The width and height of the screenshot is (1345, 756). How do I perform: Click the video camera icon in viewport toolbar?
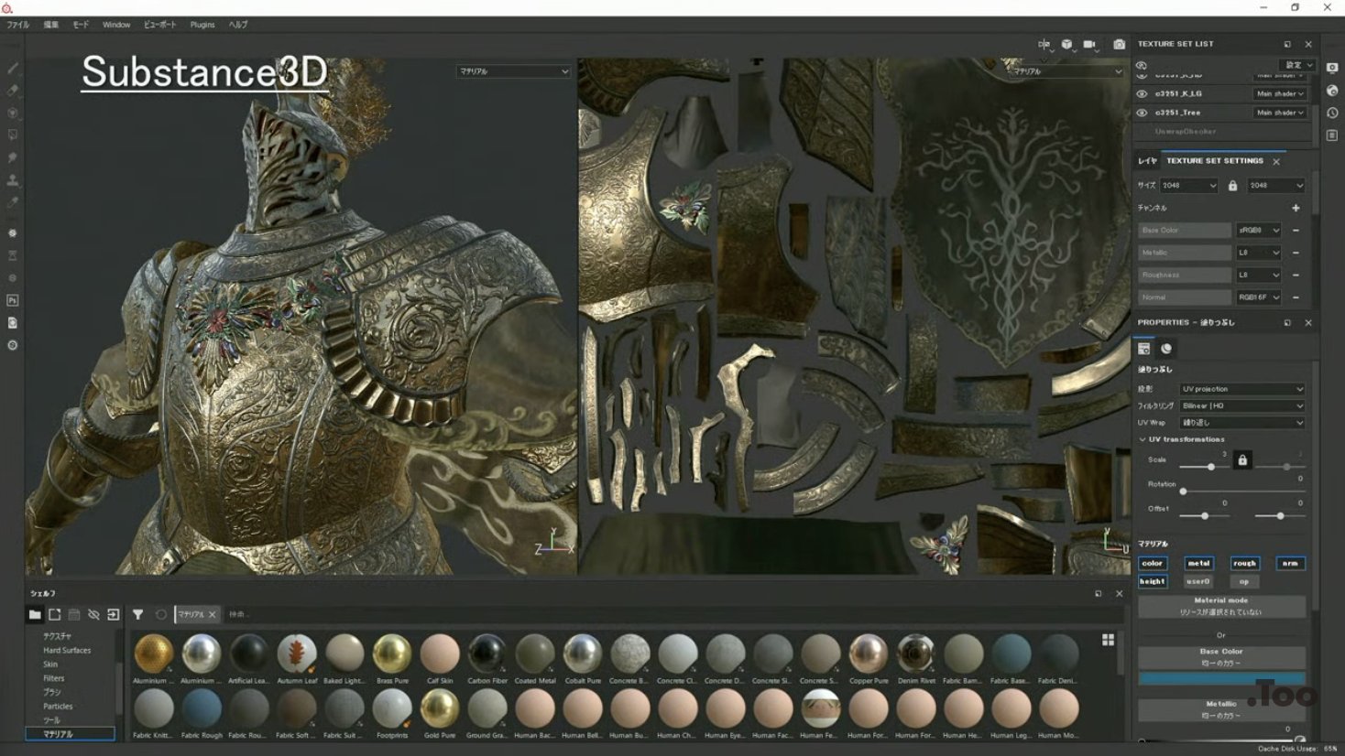[x=1089, y=44]
